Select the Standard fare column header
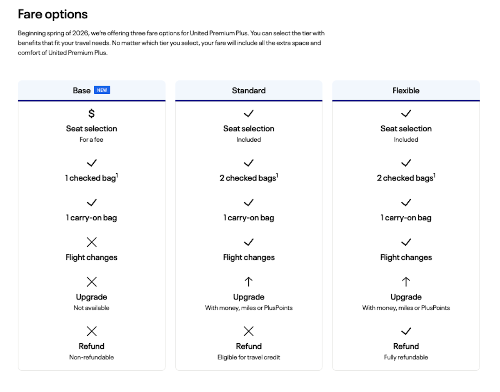Viewport: 500px width, 392px height. [249, 91]
